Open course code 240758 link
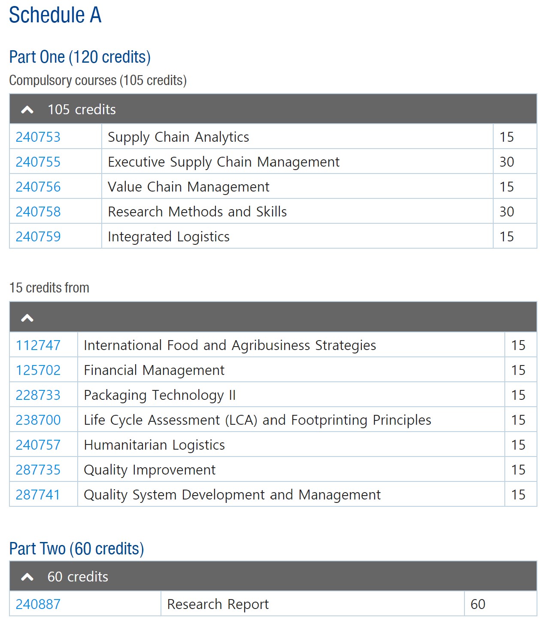The image size is (540, 621). [38, 212]
